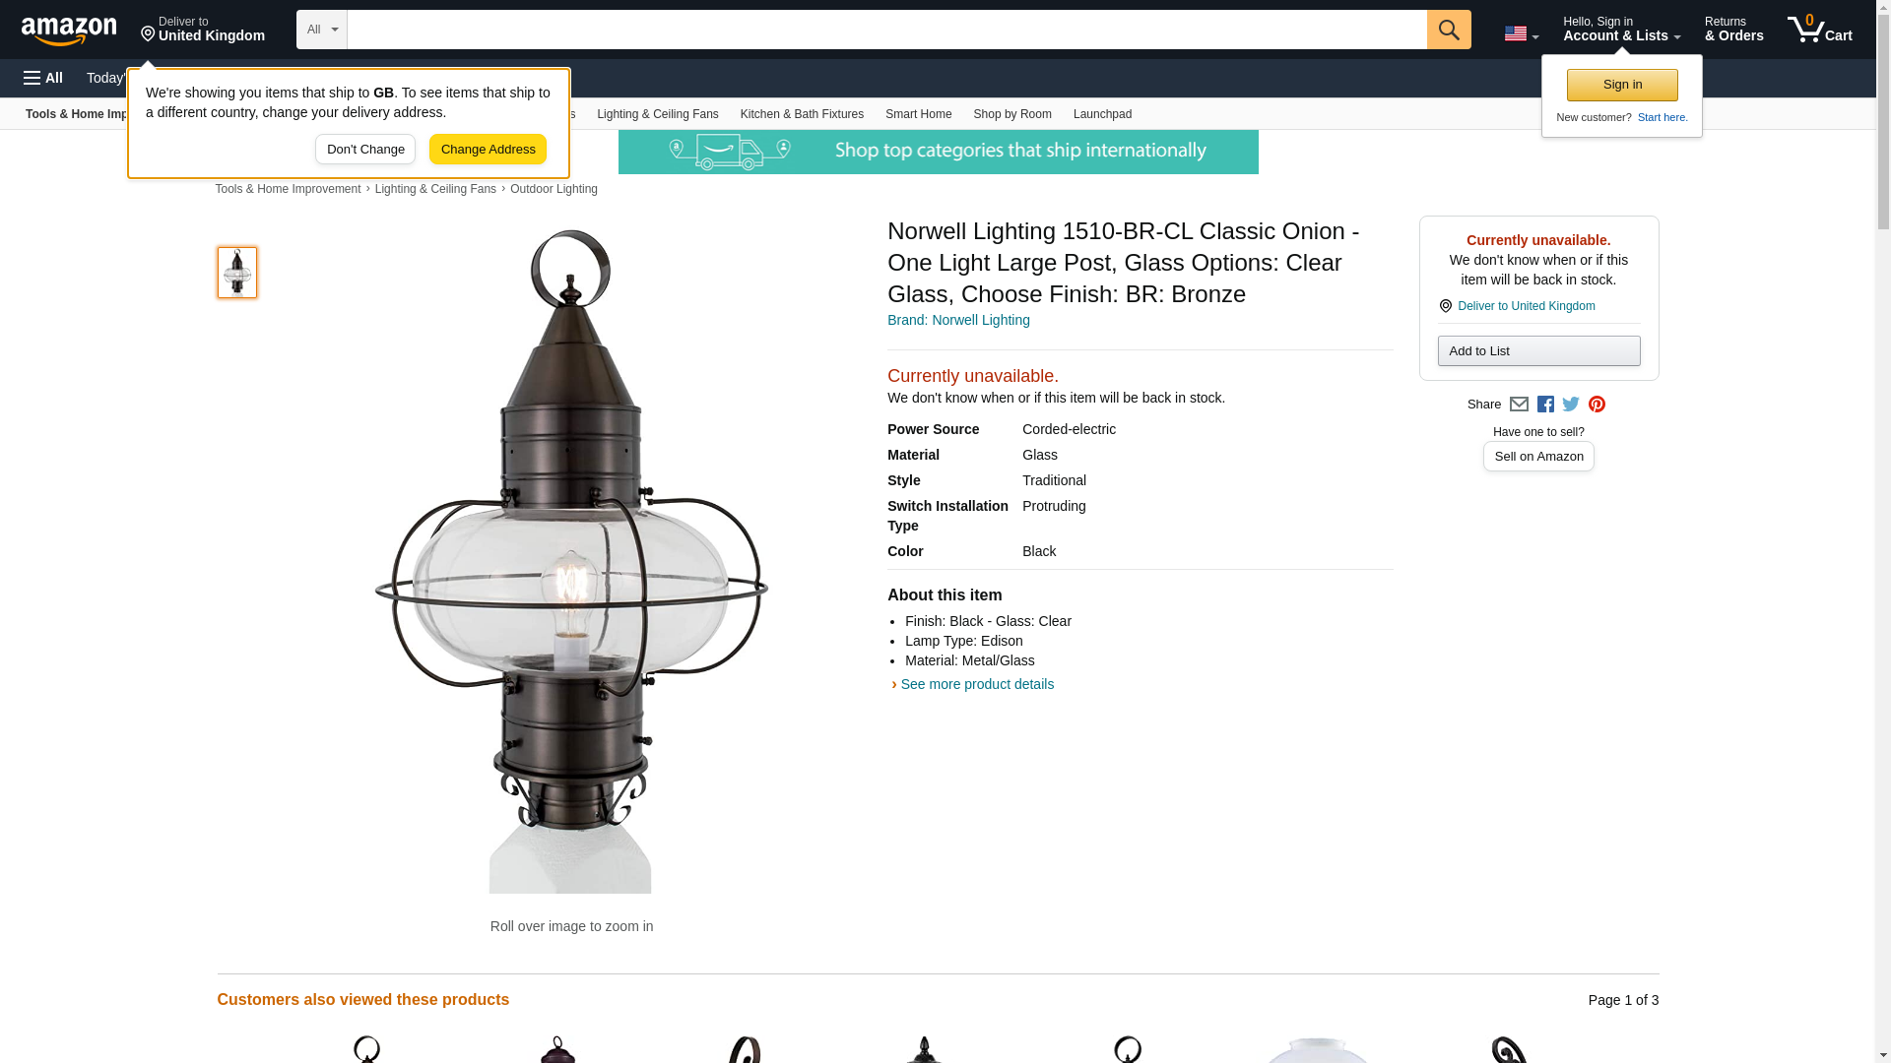Click into the Amazon search field

(886, 30)
